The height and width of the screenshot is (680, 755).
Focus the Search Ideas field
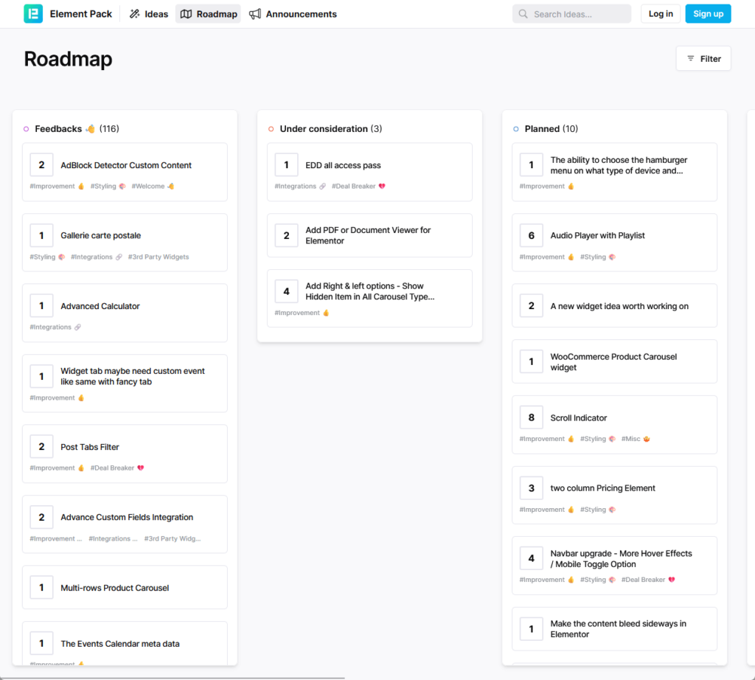pyautogui.click(x=571, y=14)
